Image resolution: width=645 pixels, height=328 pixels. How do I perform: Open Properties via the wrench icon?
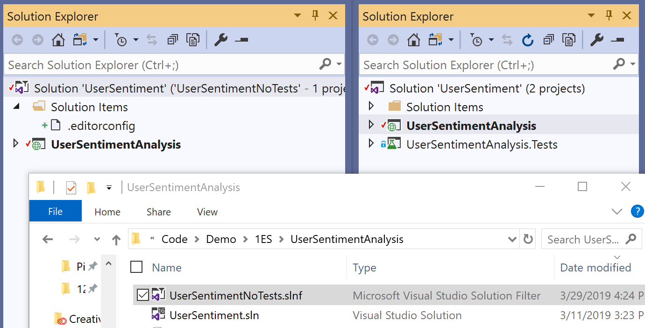(x=221, y=40)
